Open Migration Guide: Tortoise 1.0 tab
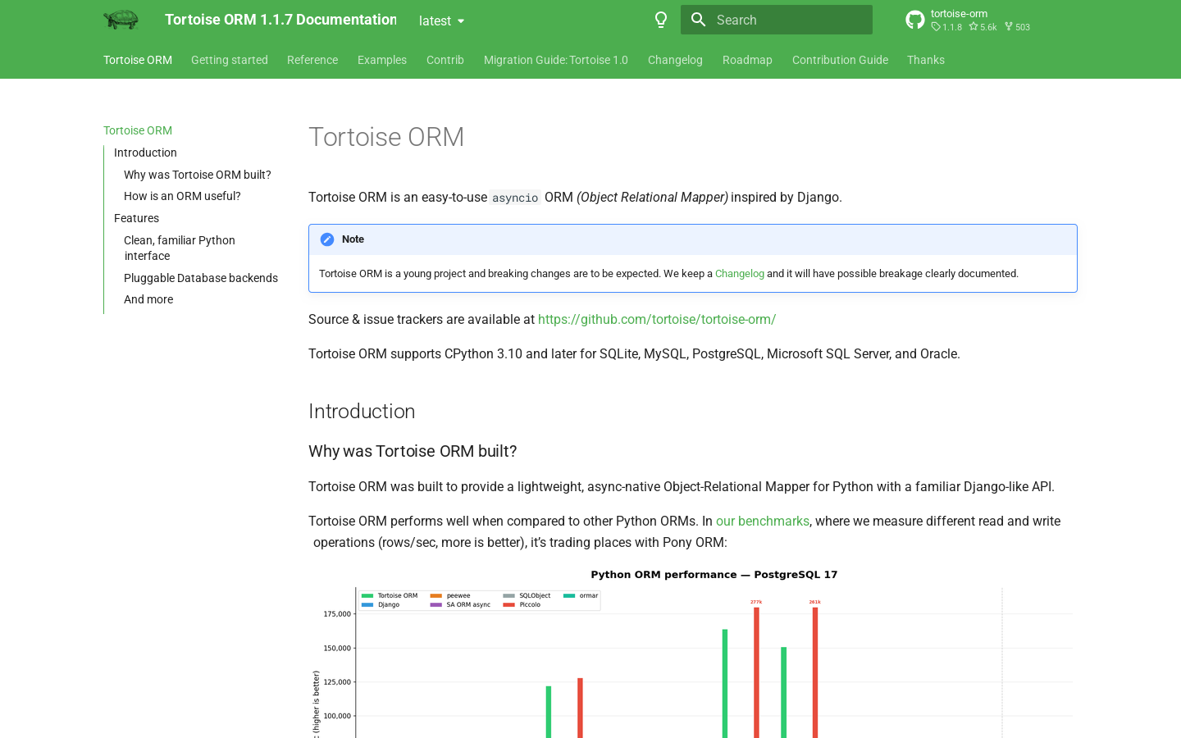 point(556,60)
